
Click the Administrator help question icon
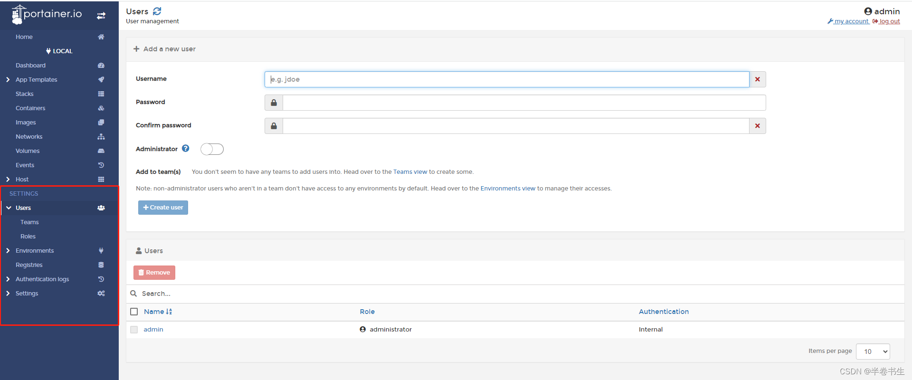click(x=186, y=149)
